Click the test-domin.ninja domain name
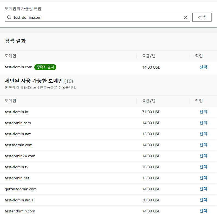Viewport: 217px width, 216px height. coord(19,200)
